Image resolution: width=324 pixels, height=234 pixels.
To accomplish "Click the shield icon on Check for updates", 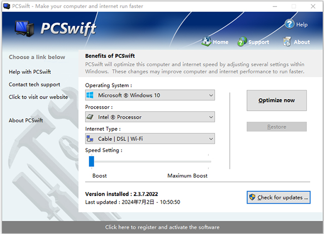I will pos(252,197).
